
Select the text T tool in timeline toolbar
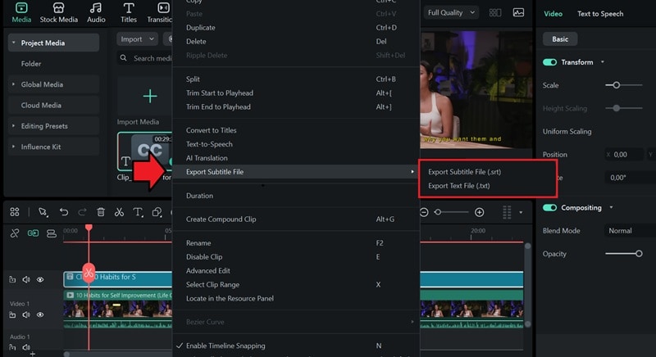(138, 212)
